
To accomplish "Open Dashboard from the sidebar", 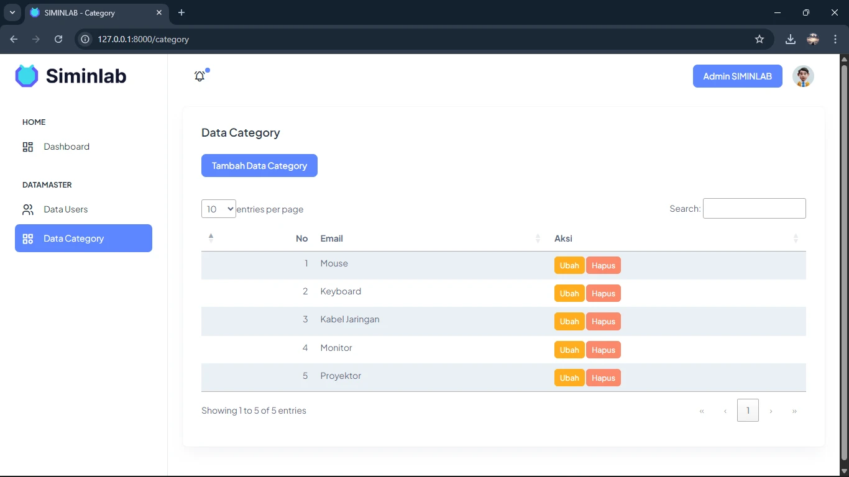I will 67,147.
